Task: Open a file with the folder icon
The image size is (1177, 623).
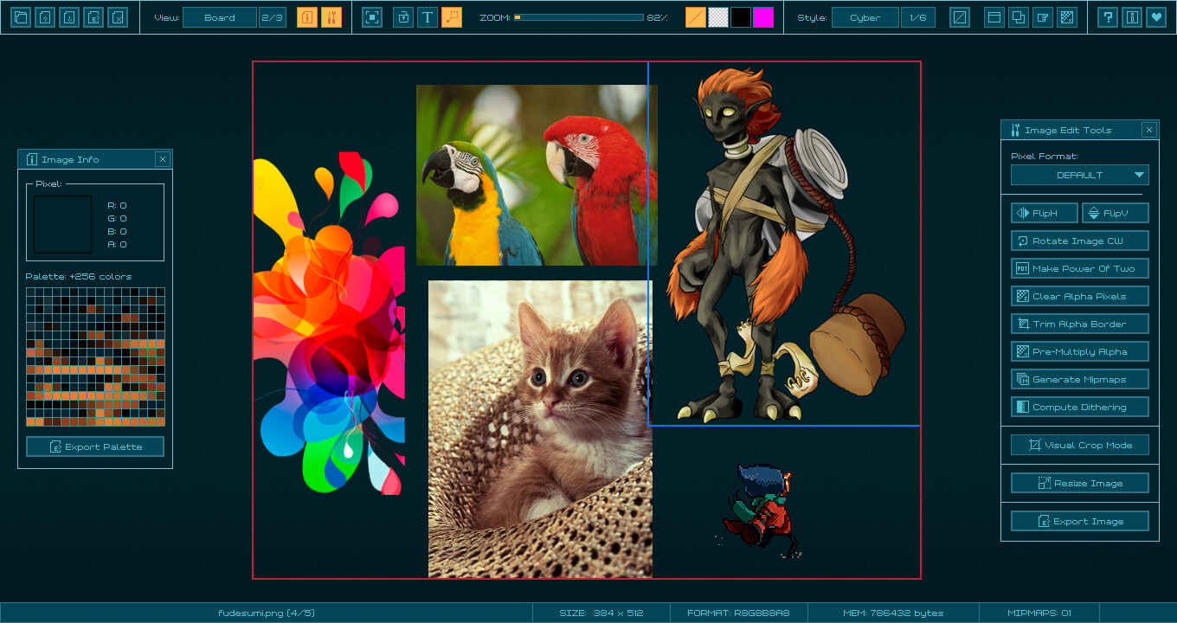Action: (20, 16)
